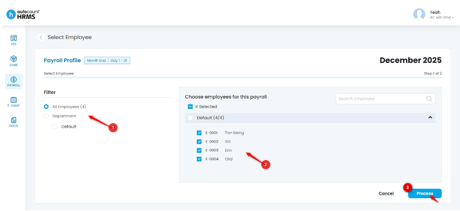This screenshot has height=211, width=460.
Task: Click the Teah user name
Action: click(435, 12)
